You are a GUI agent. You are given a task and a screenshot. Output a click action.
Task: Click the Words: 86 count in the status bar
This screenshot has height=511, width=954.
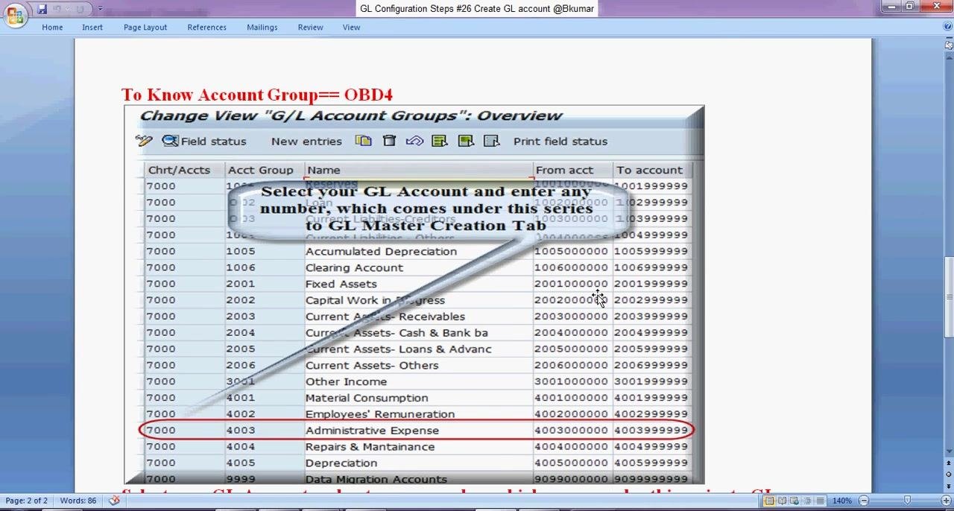click(x=78, y=501)
